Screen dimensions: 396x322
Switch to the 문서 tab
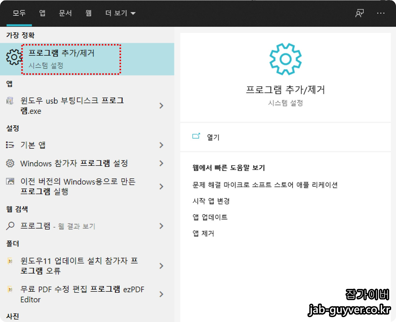(x=65, y=13)
